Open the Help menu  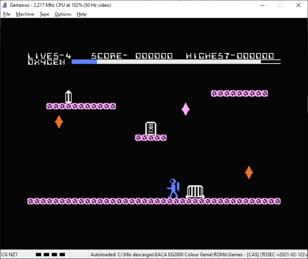[x=82, y=14]
